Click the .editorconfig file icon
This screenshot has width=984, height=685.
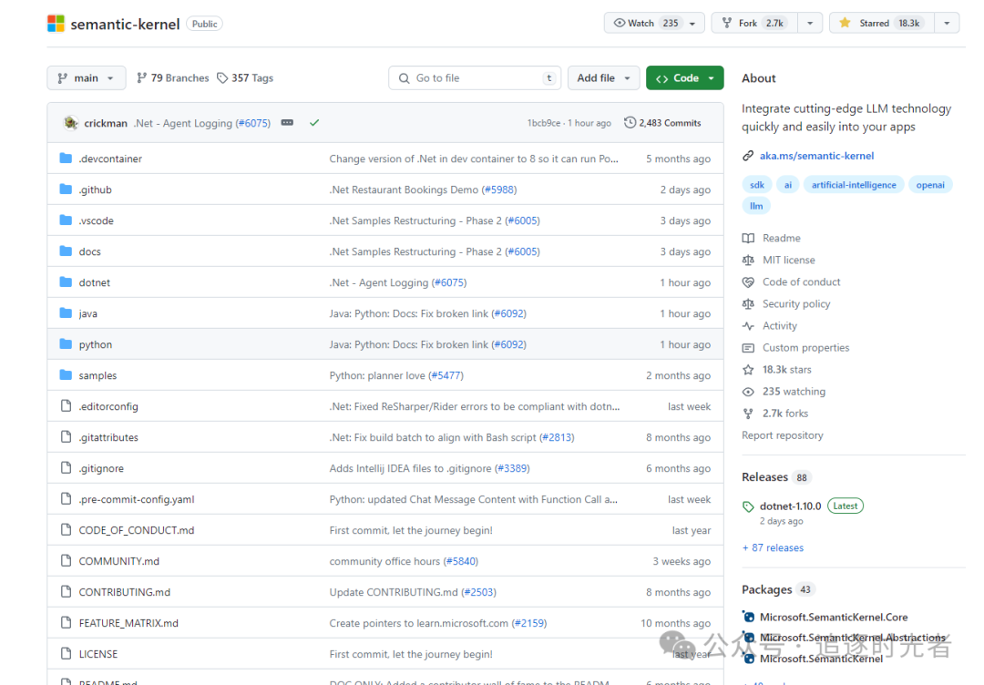tap(66, 406)
